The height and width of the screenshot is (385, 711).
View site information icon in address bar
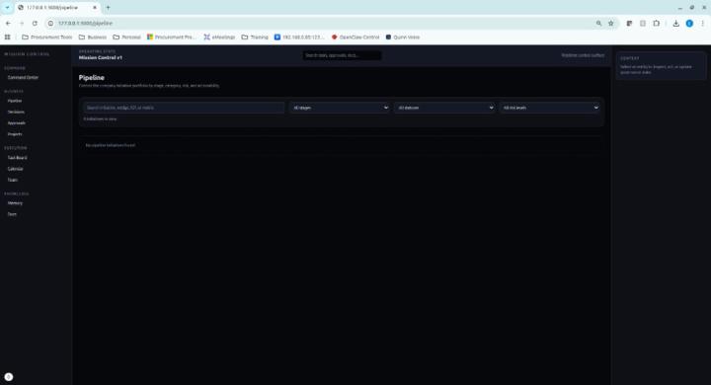50,23
